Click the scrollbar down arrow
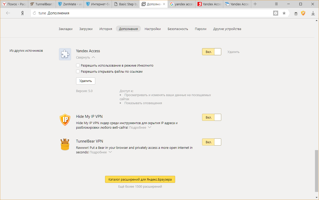Screen dimensions: 319x200 click(x=317, y=197)
